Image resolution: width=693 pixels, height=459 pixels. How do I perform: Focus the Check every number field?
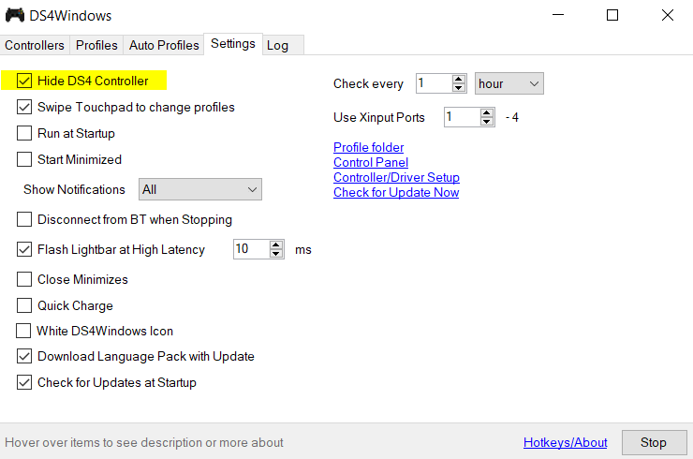pos(434,83)
